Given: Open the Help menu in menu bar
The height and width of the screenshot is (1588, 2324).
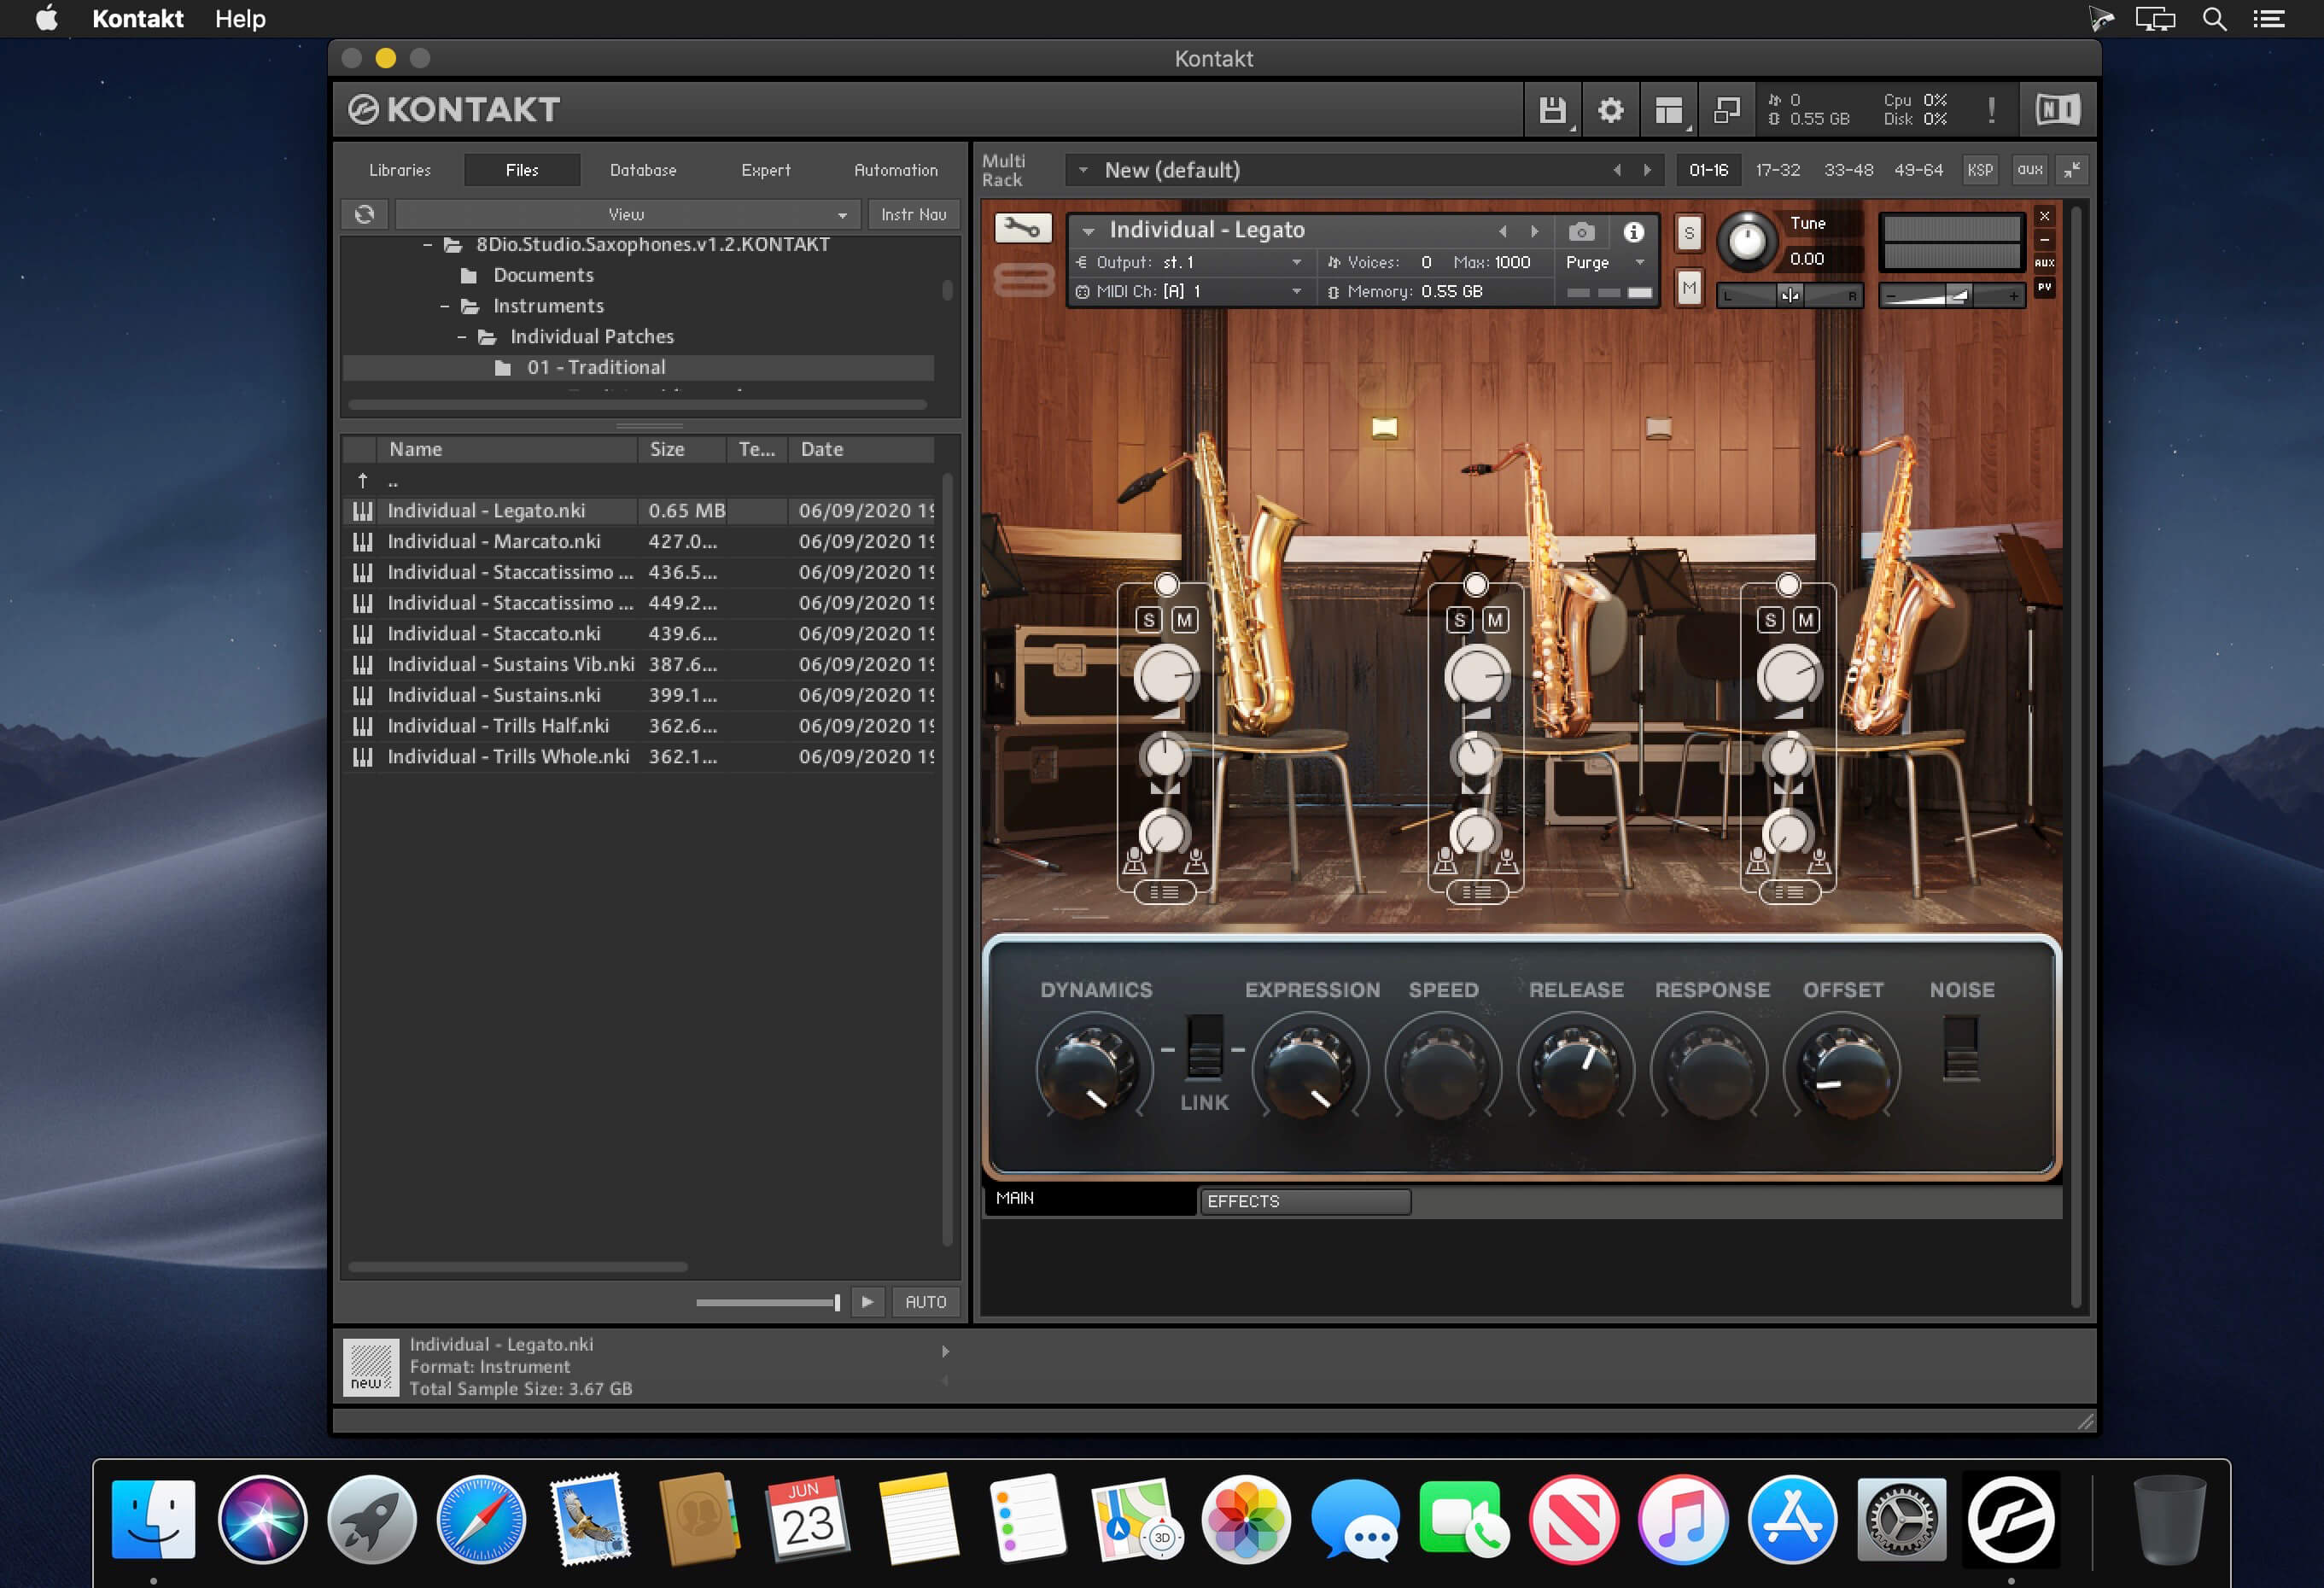Looking at the screenshot, I should coord(240,19).
